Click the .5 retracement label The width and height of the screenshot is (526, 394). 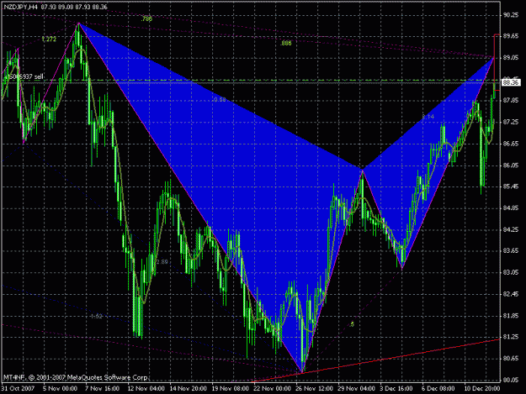tap(352, 324)
